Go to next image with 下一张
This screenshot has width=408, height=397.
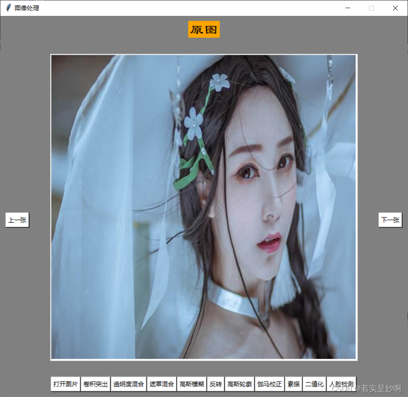tap(390, 219)
